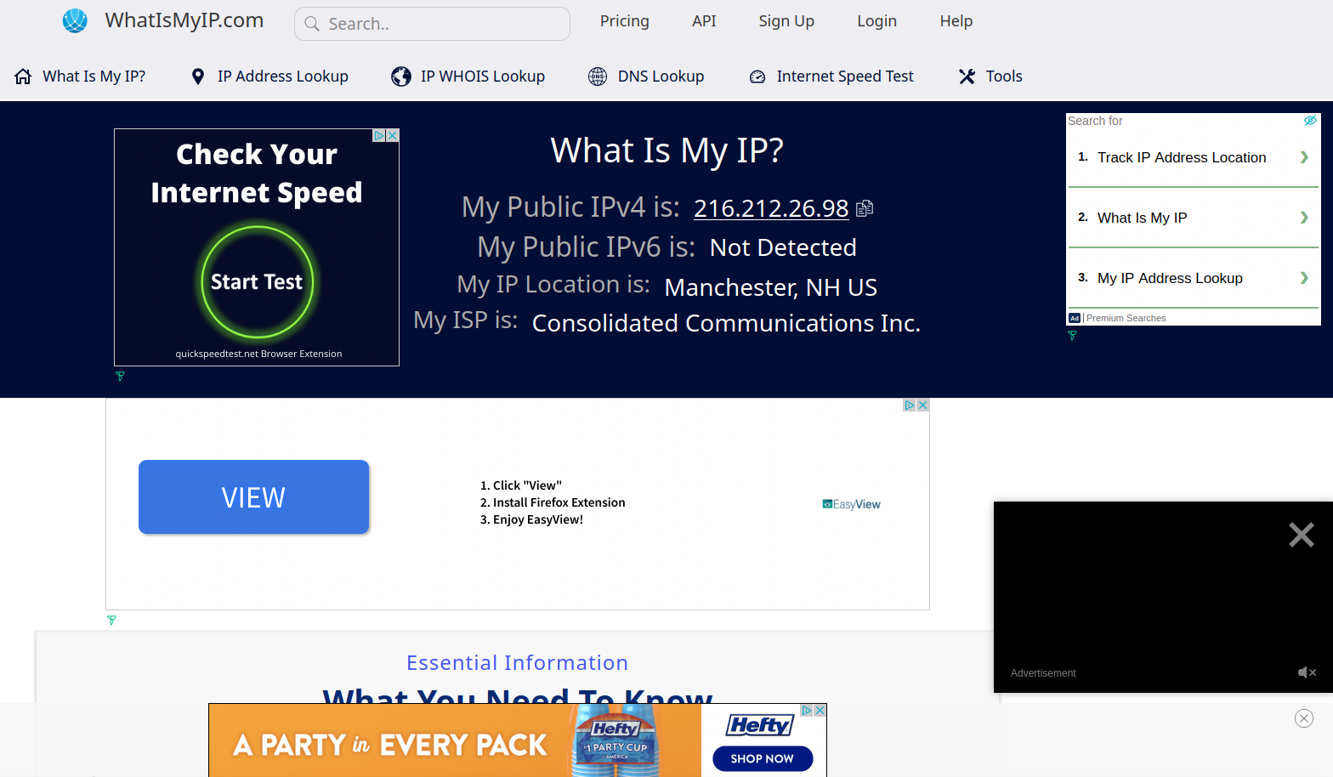Click the speedometer icon for Internet Speed Test
The height and width of the screenshot is (777, 1333).
click(757, 77)
